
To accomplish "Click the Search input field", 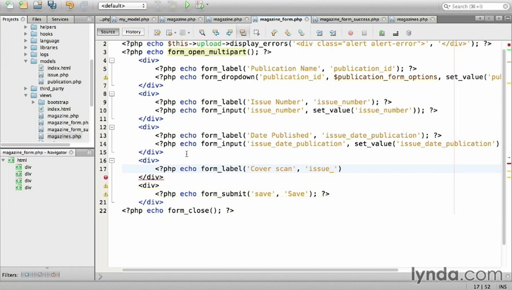I will [477, 6].
